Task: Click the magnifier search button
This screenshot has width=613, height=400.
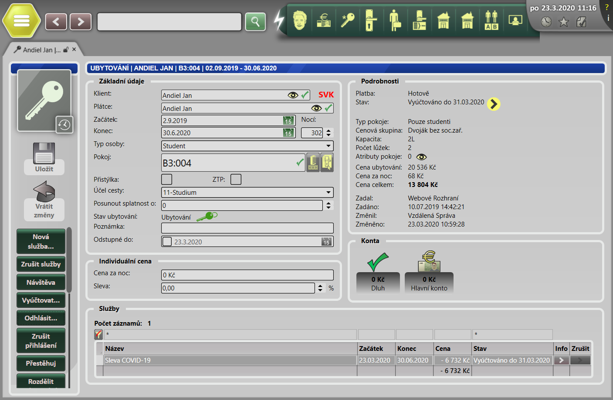Action: click(255, 22)
